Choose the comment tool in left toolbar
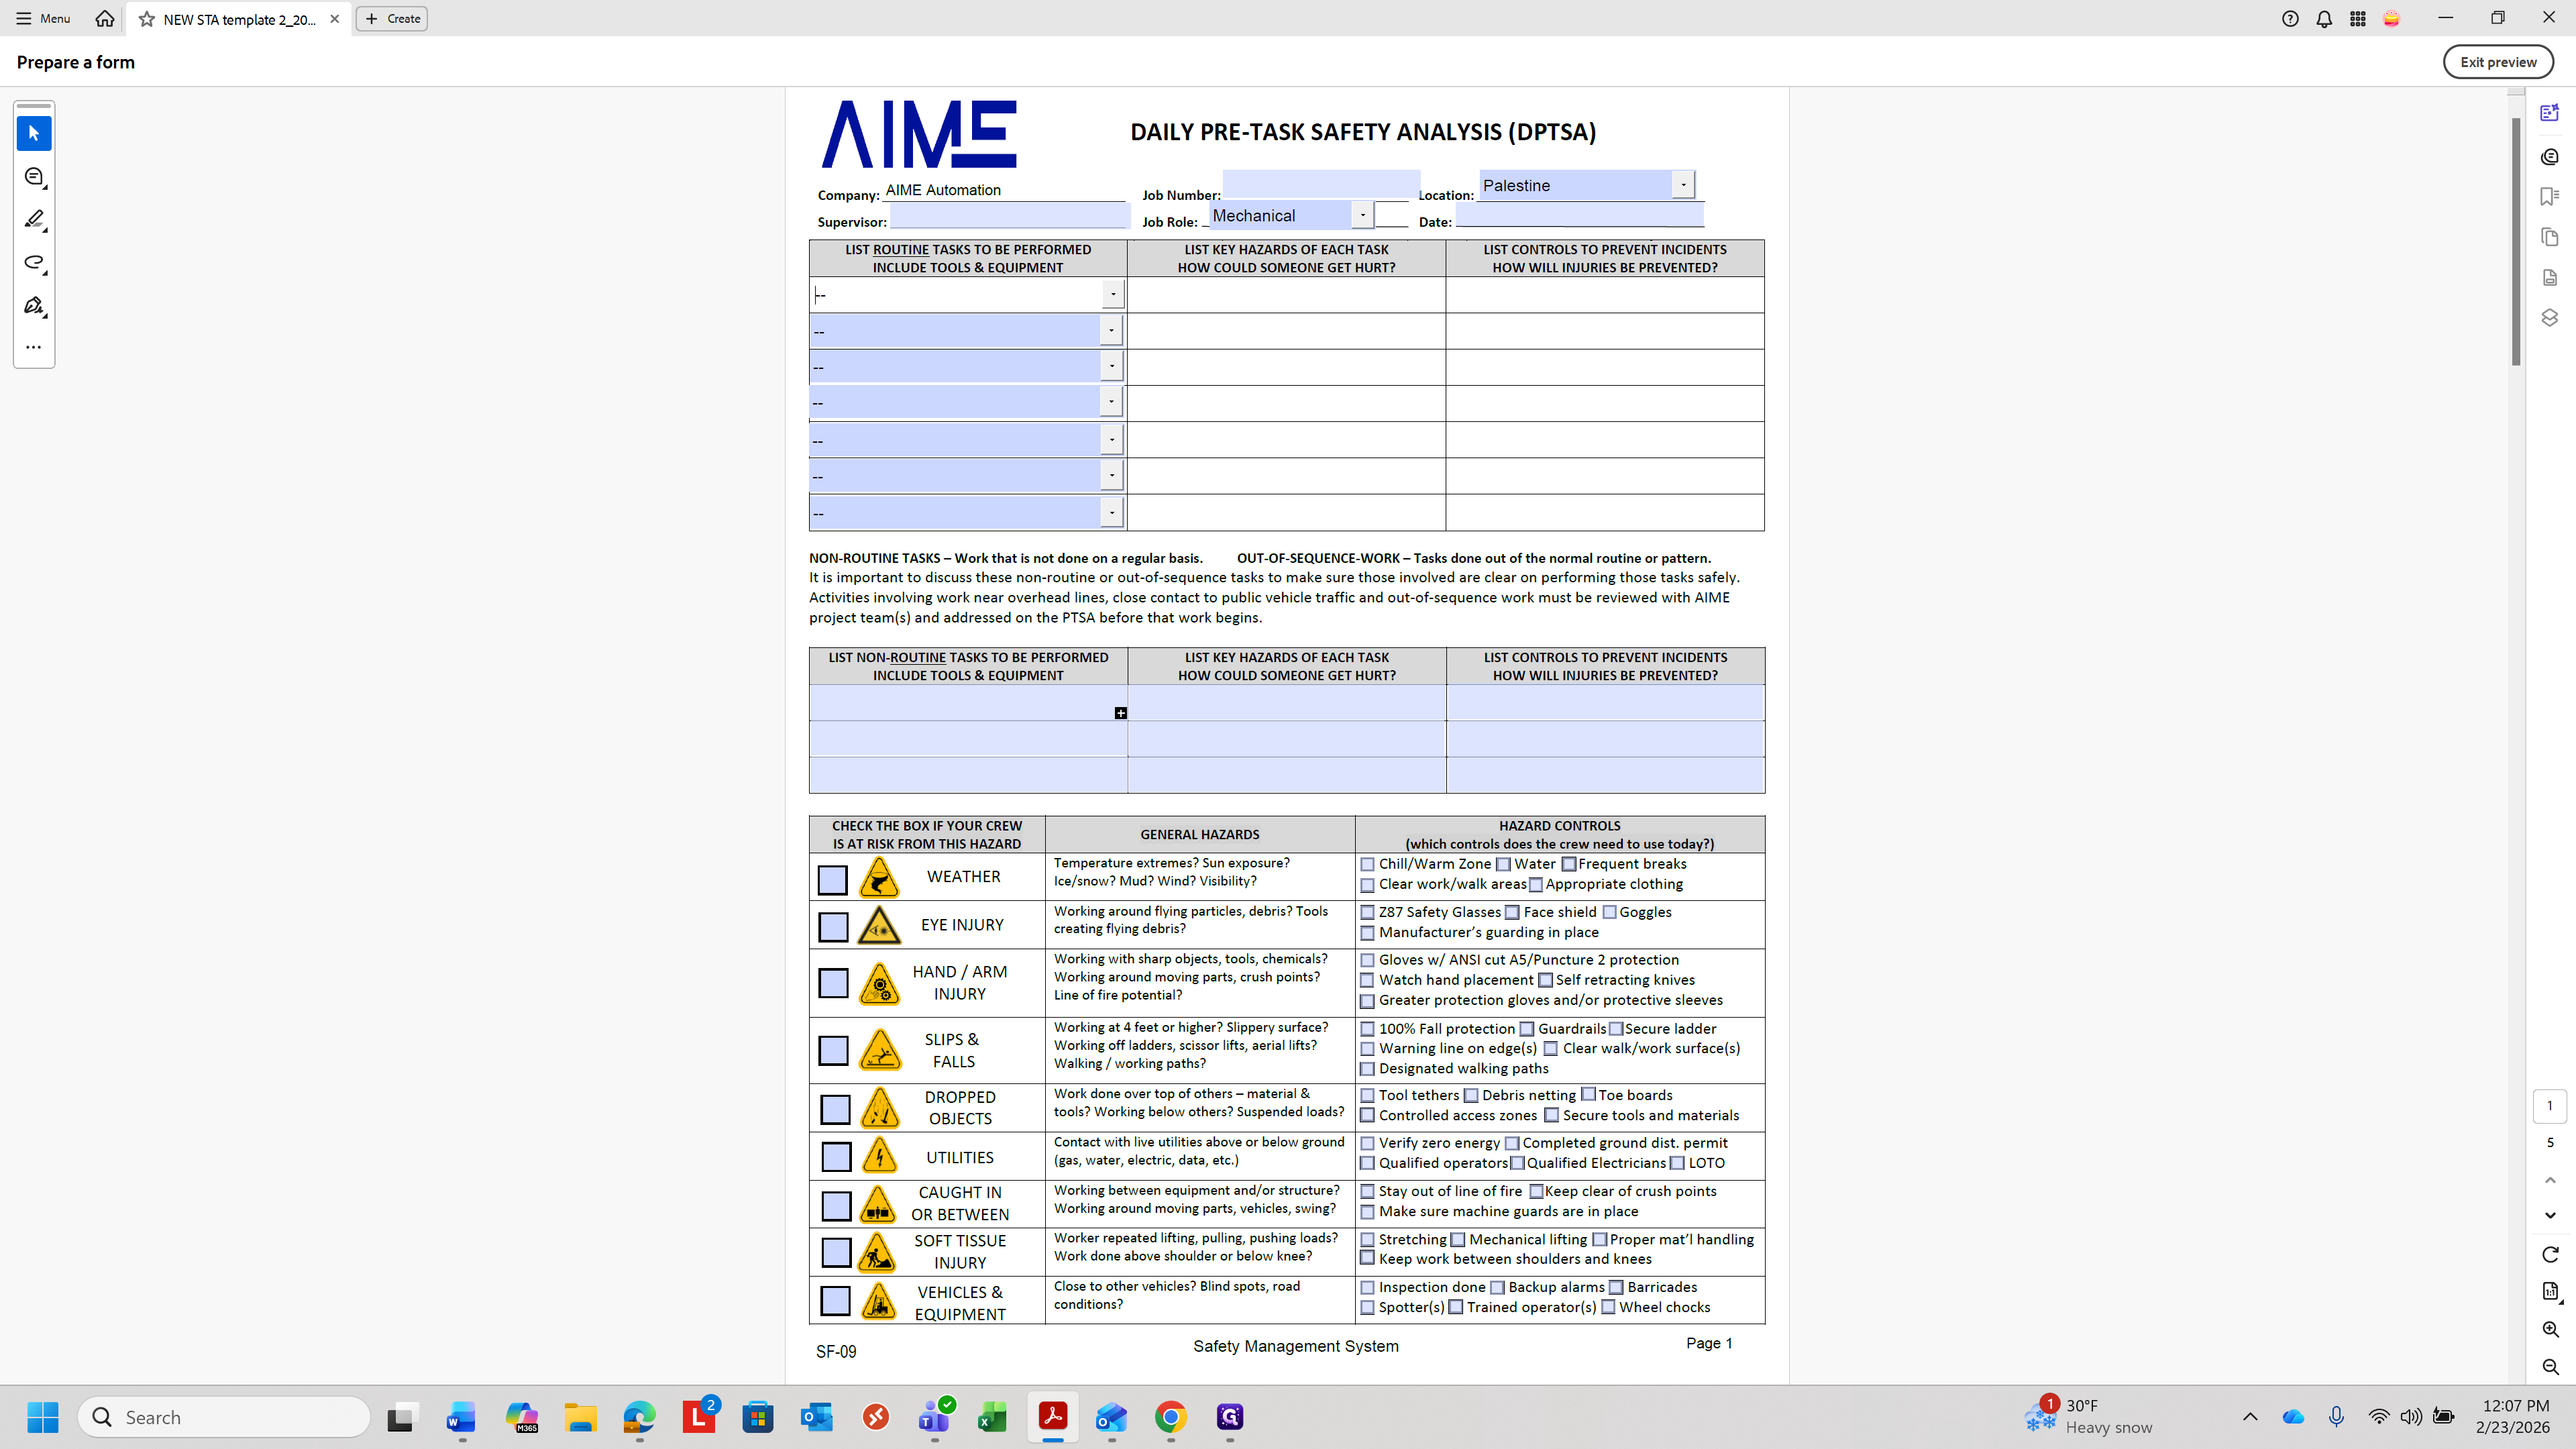2576x1449 pixels. pyautogui.click(x=33, y=177)
